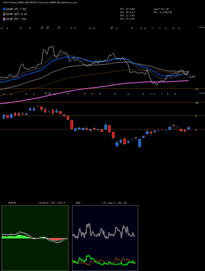Click the tall red candlestick at the drop to 8
Image resolution: width=205 pixels, height=271 pixels.
(x=72, y=124)
